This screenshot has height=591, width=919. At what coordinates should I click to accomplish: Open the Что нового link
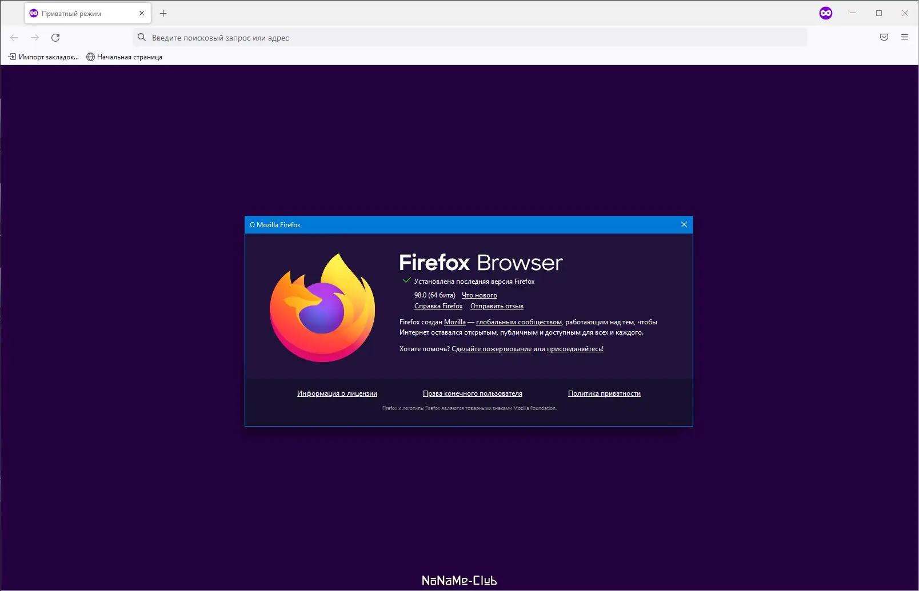(x=480, y=295)
